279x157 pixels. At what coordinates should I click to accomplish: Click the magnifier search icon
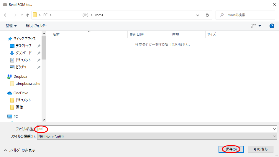[x=222, y=15]
